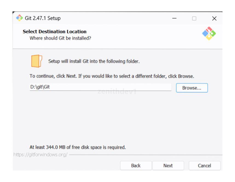Image resolution: width=235 pixels, height=182 pixels.
Task: Close the Git Setup window
Action: pos(214,18)
